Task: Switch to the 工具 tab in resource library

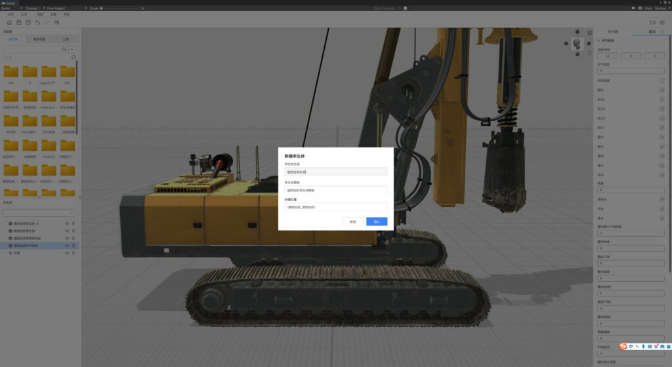Action: tap(65, 39)
